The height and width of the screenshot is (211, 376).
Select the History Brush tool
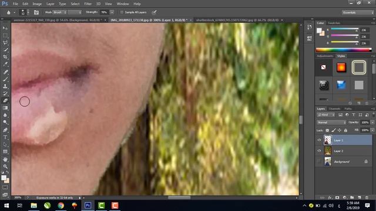(5, 94)
